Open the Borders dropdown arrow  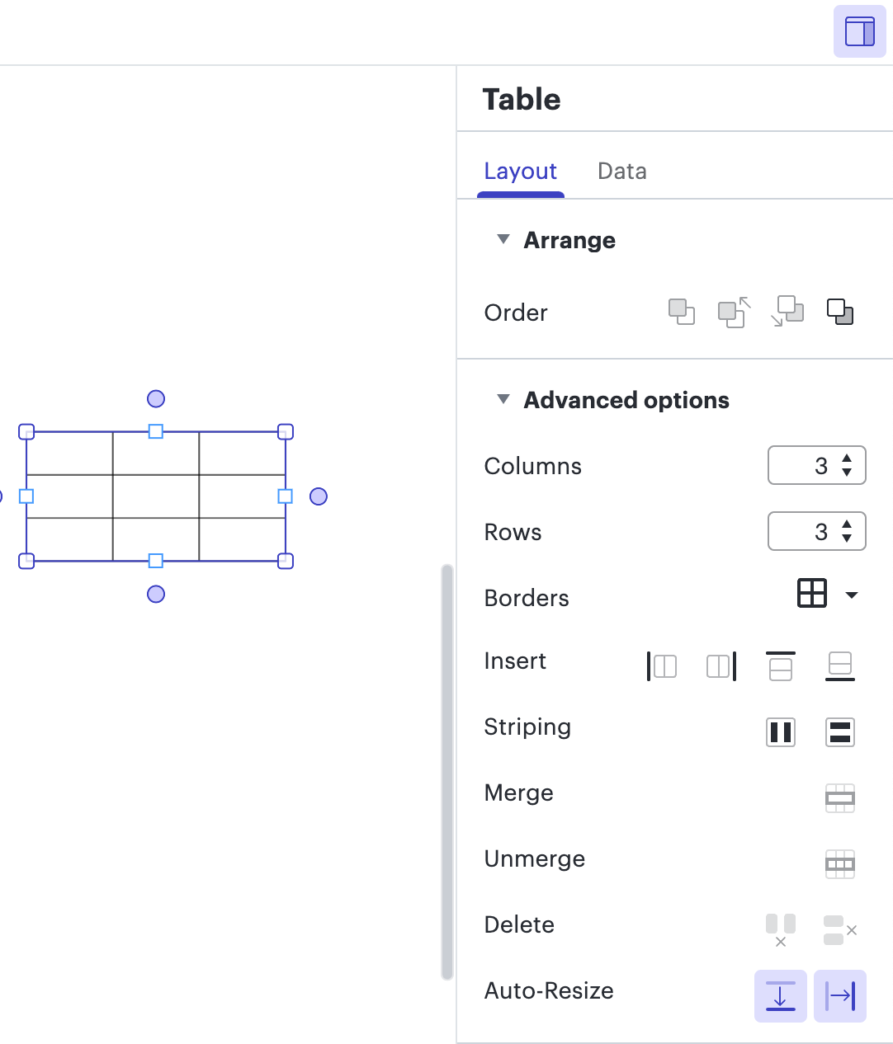tap(852, 595)
